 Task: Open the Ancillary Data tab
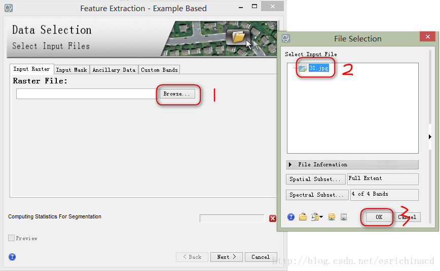click(x=114, y=70)
